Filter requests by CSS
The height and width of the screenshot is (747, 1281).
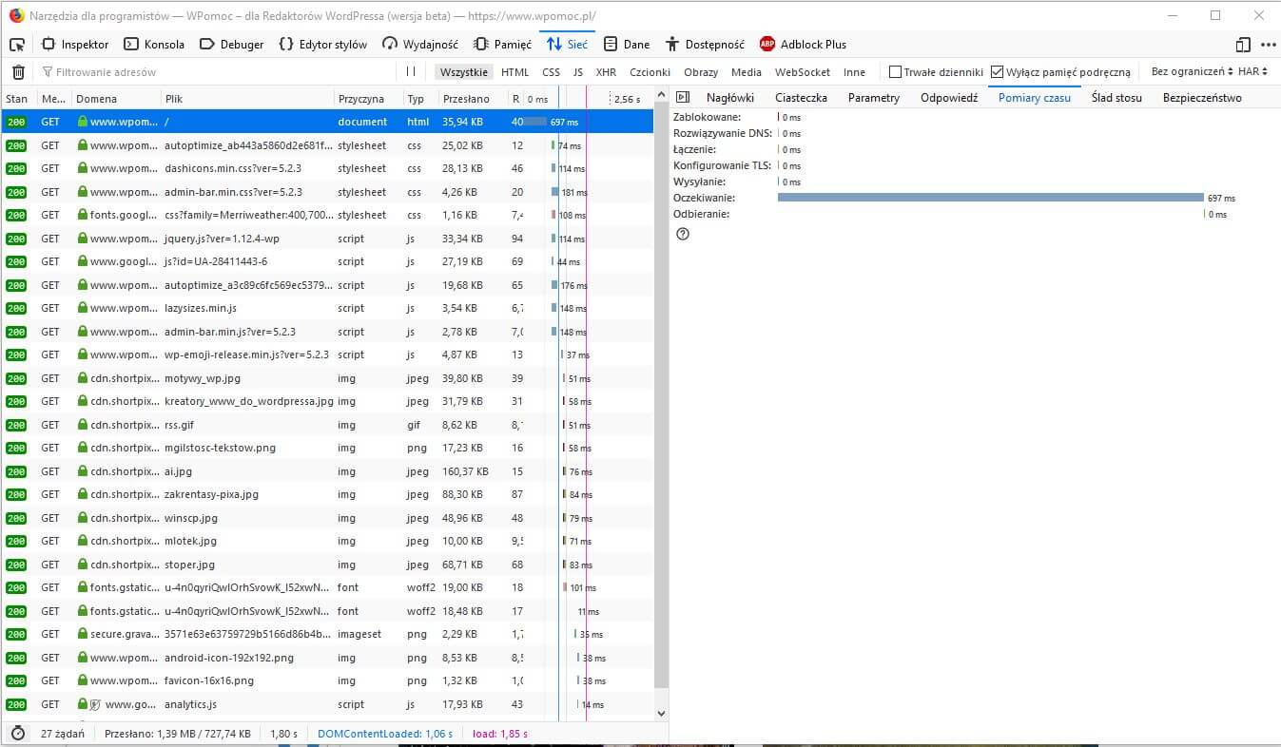(552, 72)
